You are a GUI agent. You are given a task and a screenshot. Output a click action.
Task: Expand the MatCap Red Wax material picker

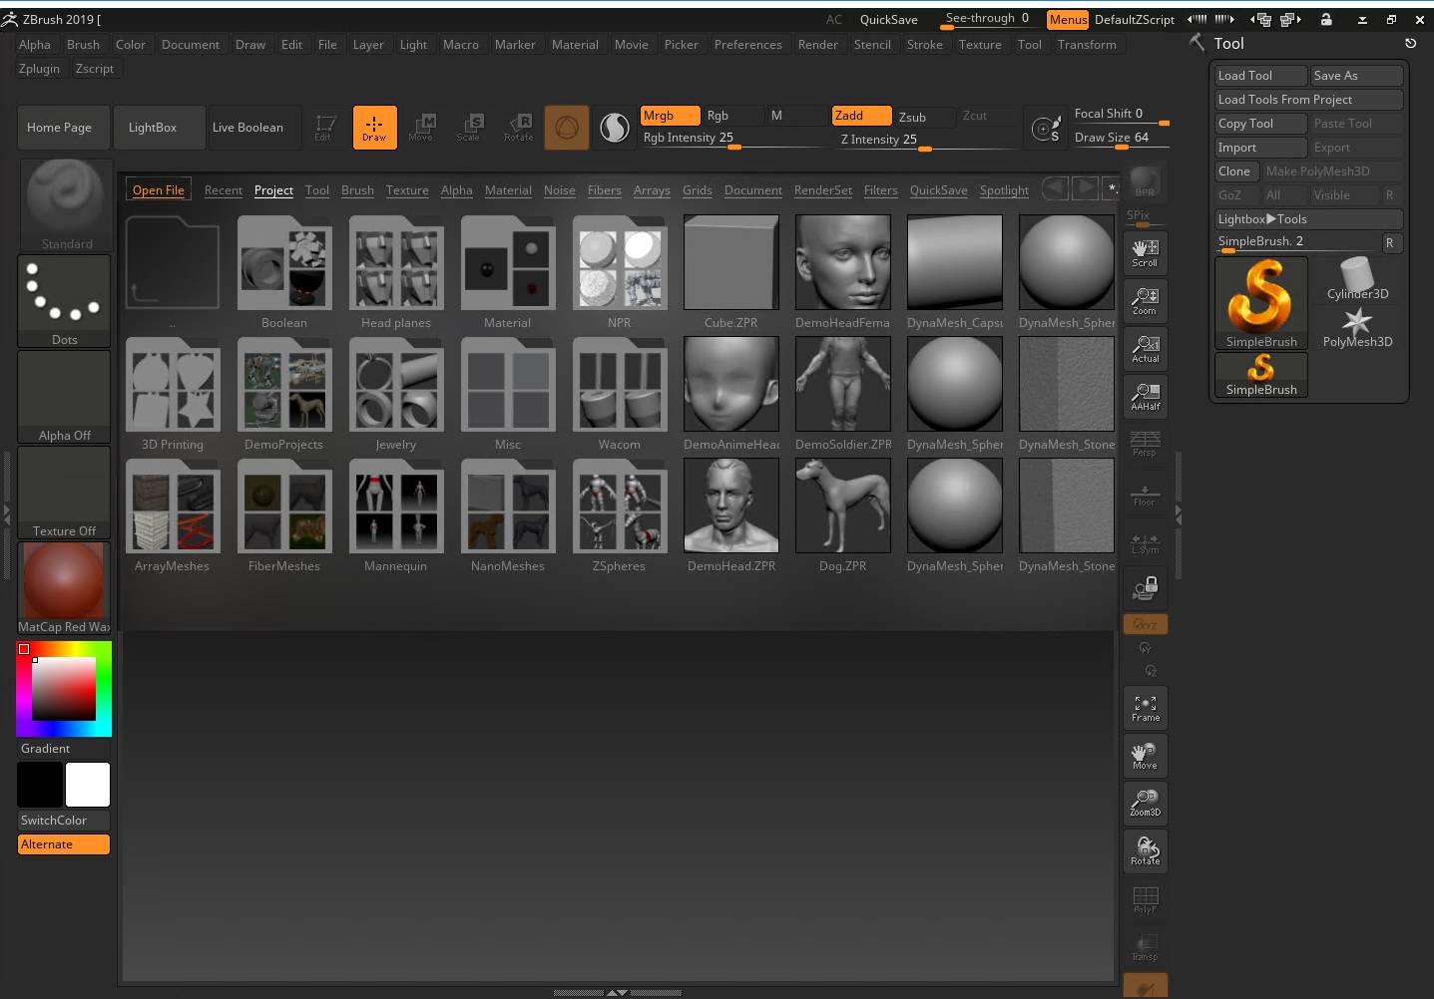[64, 588]
